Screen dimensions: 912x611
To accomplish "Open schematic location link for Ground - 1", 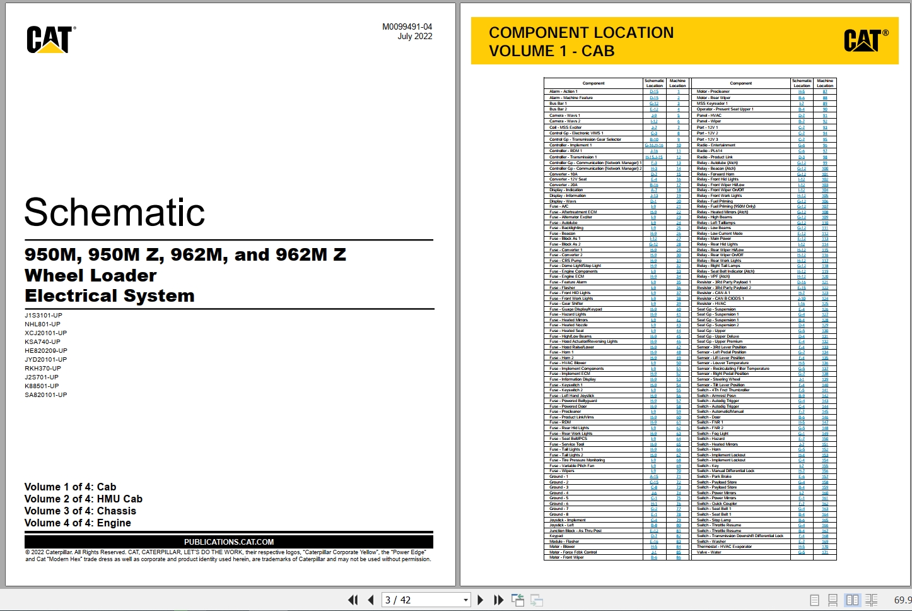I will pos(654,477).
